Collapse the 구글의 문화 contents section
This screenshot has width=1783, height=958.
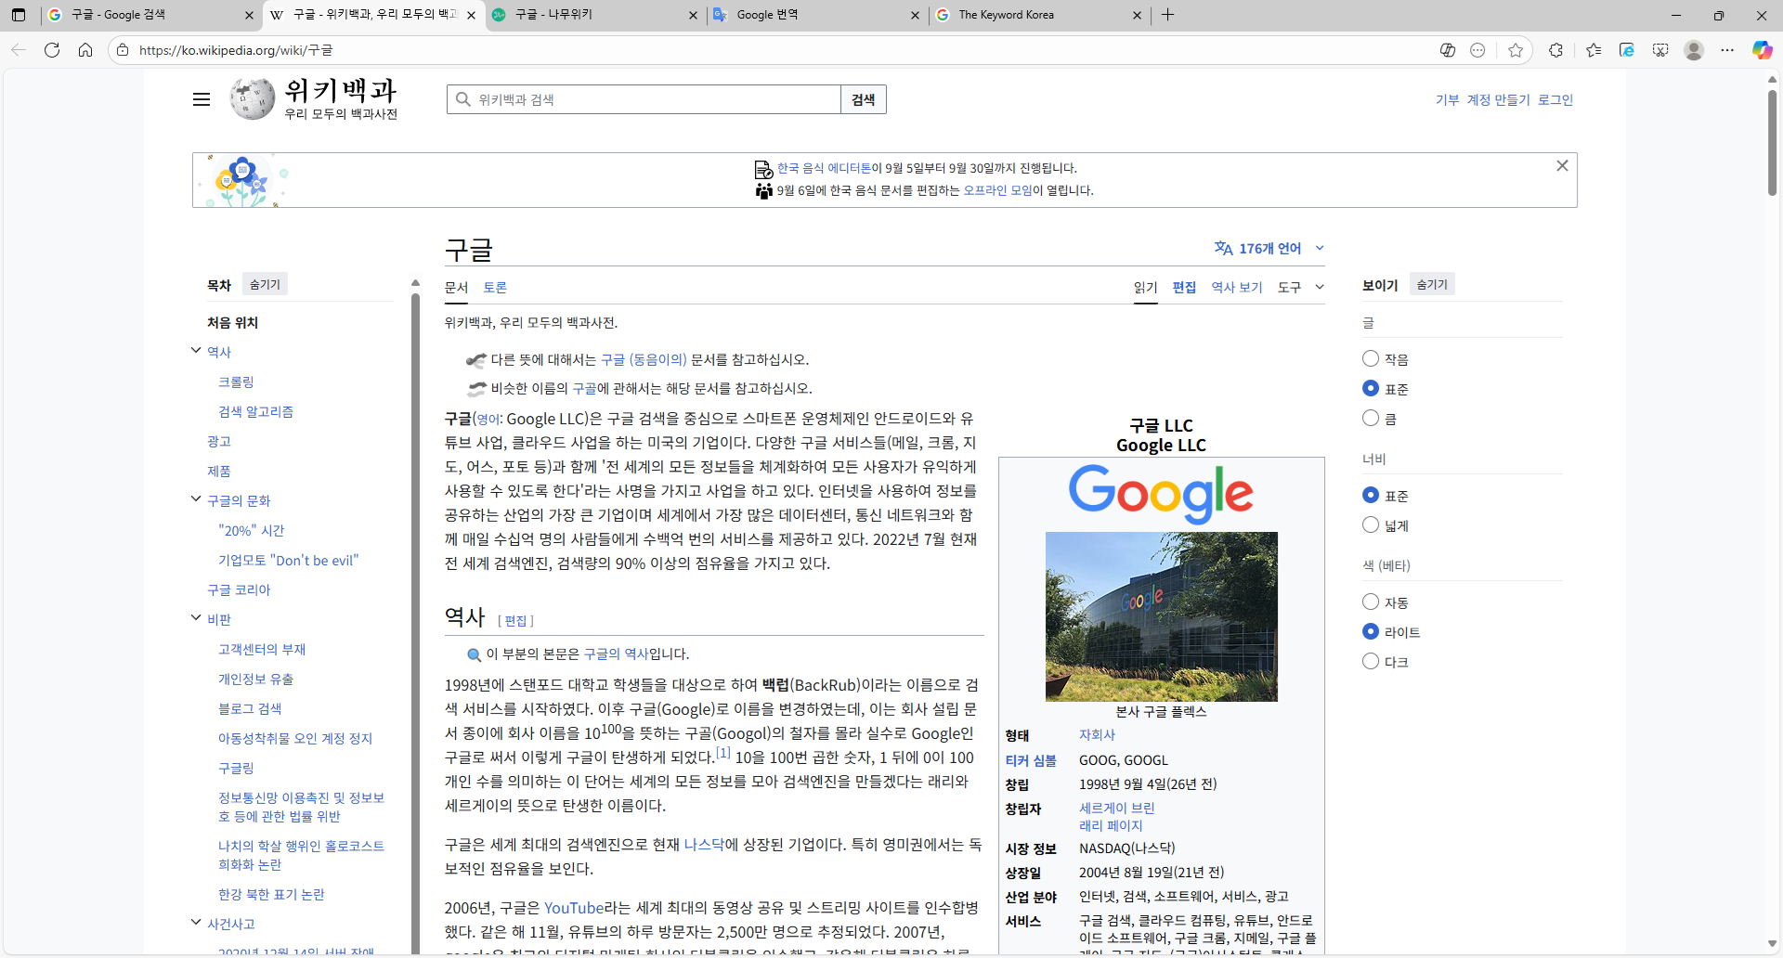(x=196, y=499)
